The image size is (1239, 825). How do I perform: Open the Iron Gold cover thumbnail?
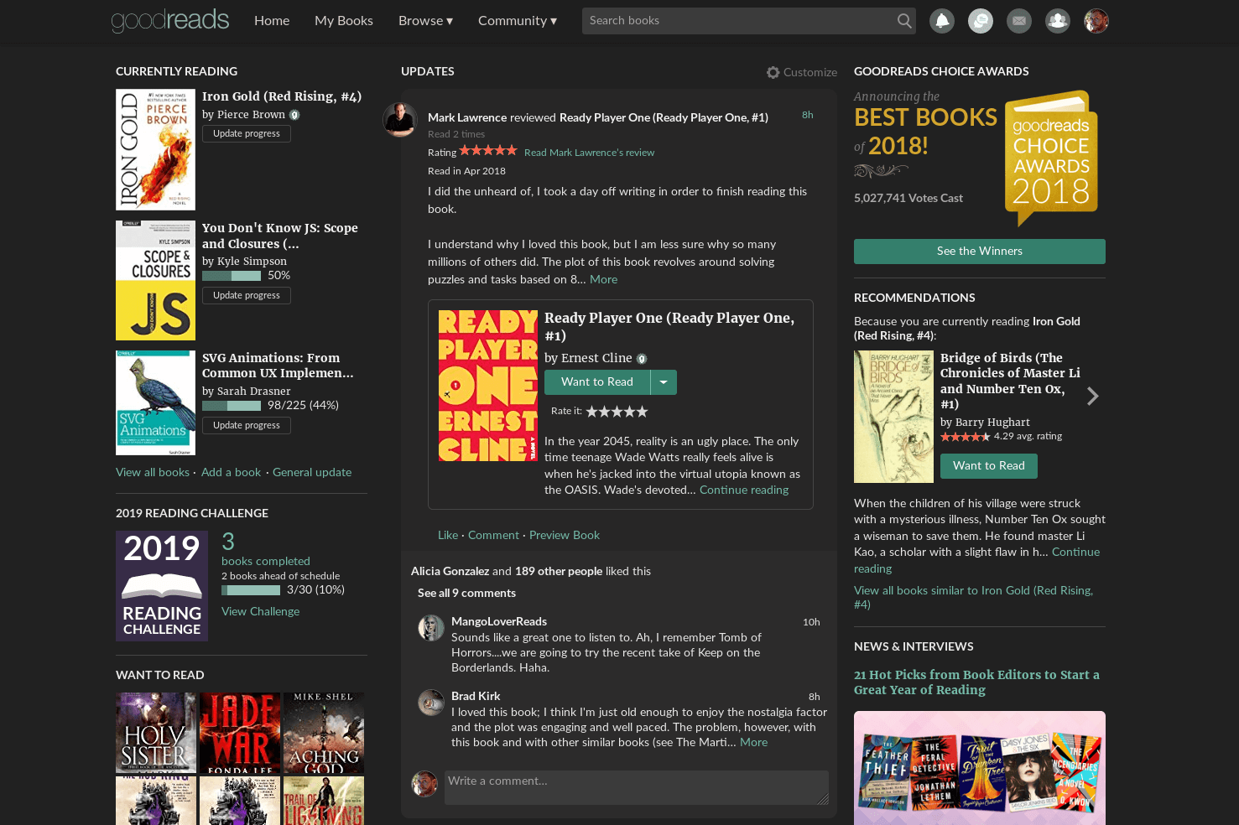point(155,150)
